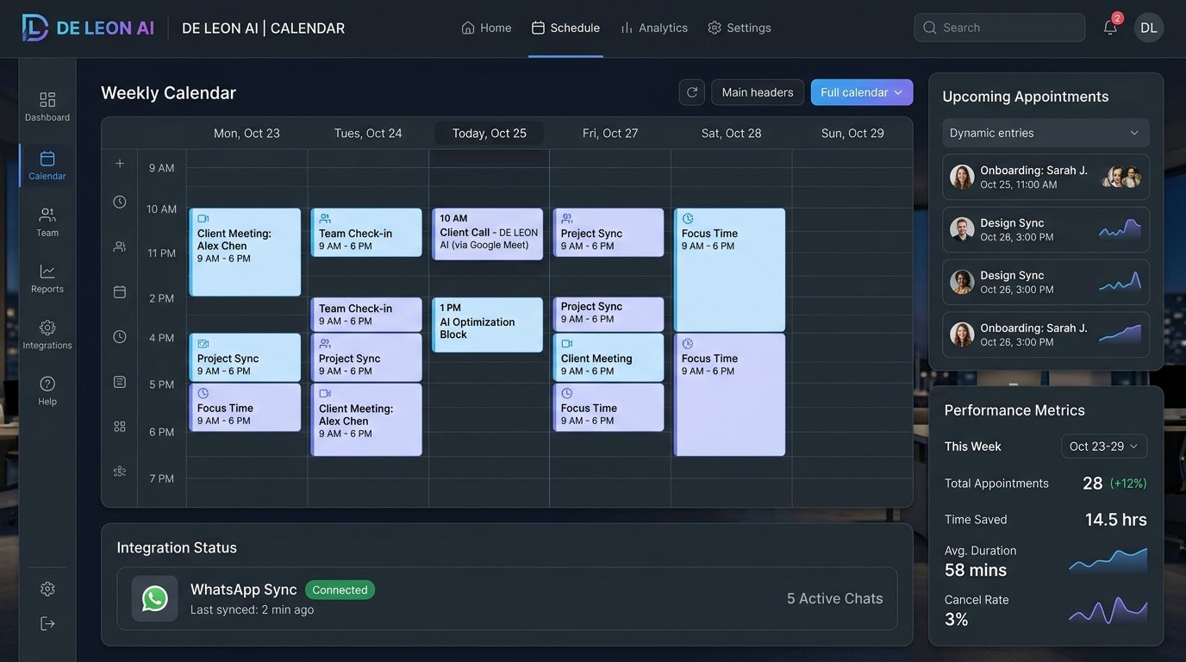This screenshot has width=1186, height=662.
Task: Refresh the weekly calendar
Action: [692, 92]
